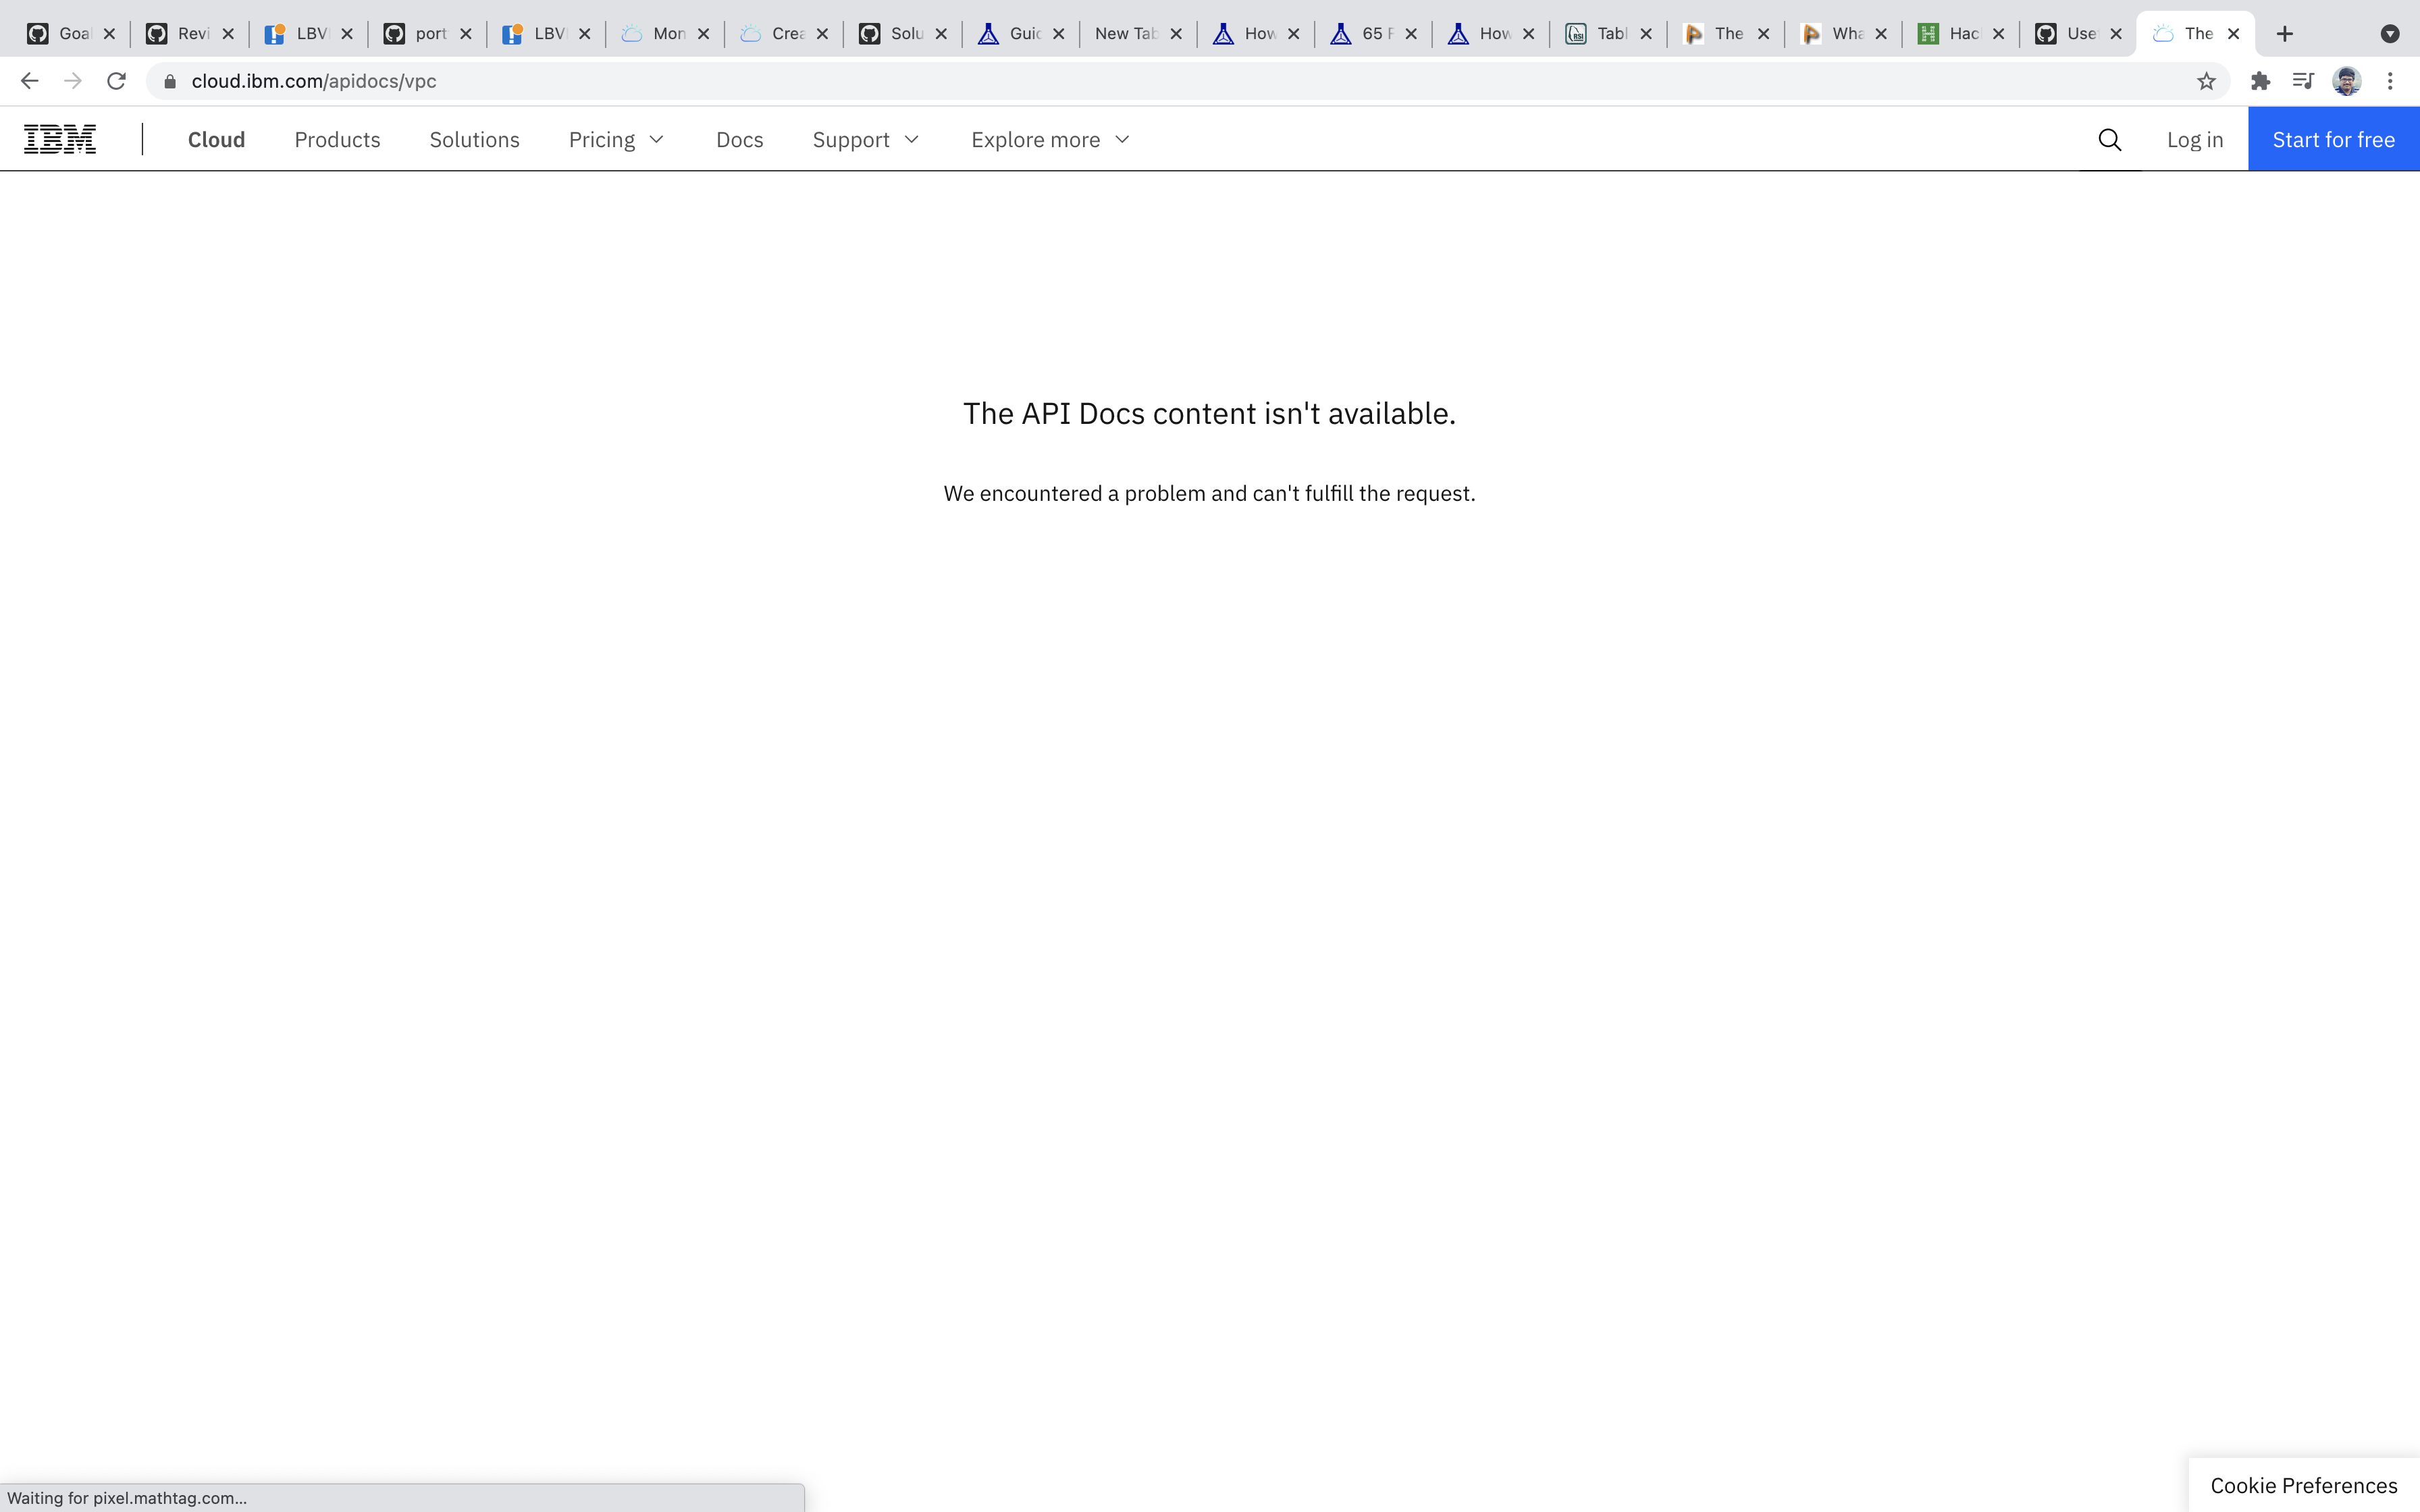The width and height of the screenshot is (2420, 1512).
Task: Click the media playback control icon near the profile
Action: point(2303,81)
